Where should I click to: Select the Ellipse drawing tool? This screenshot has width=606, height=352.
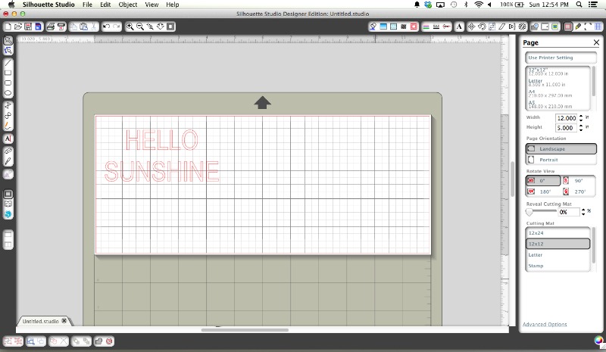point(8,93)
